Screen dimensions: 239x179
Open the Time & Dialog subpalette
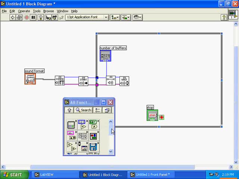(x=83, y=147)
